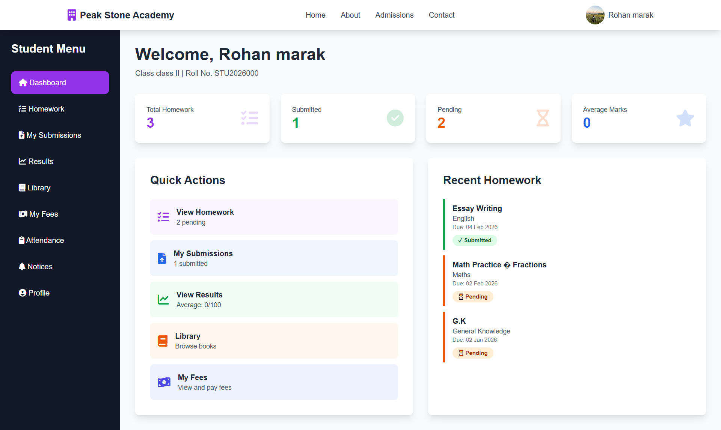Viewport: 721px width, 430px height.
Task: Click Rohan marak's profile avatar picture
Action: [x=595, y=15]
